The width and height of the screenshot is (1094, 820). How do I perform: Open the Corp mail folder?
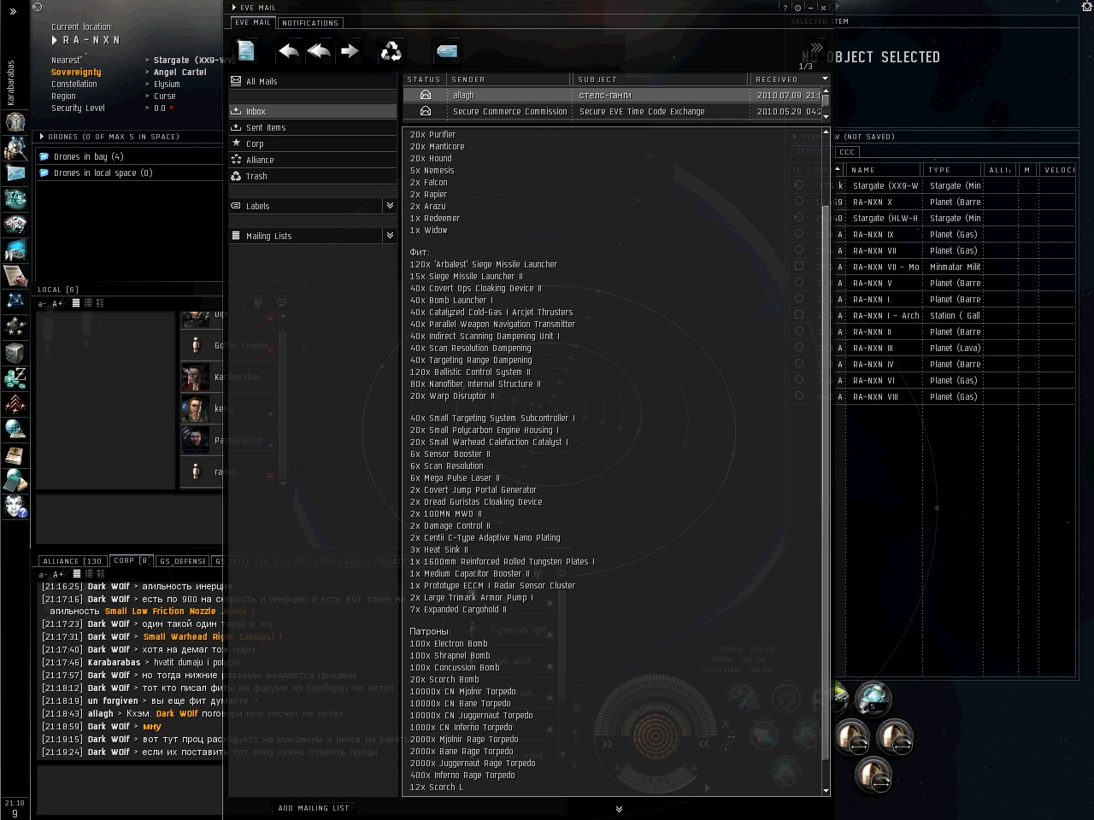click(313, 143)
